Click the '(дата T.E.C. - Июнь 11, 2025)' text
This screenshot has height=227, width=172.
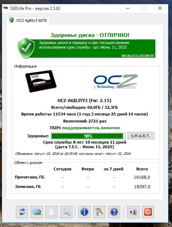click(x=84, y=147)
